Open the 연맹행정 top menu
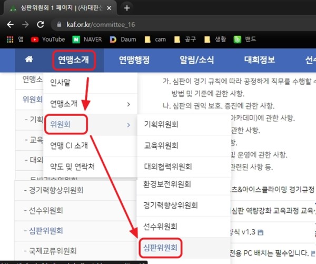Screen dimensions: 316x264 tap(134, 60)
